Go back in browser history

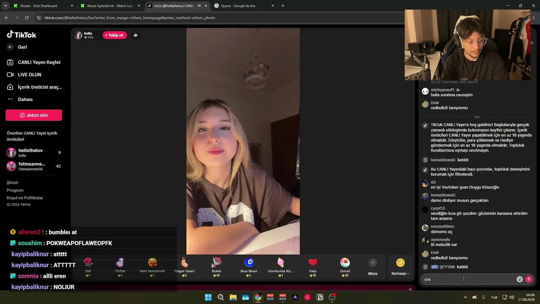(x=6, y=18)
